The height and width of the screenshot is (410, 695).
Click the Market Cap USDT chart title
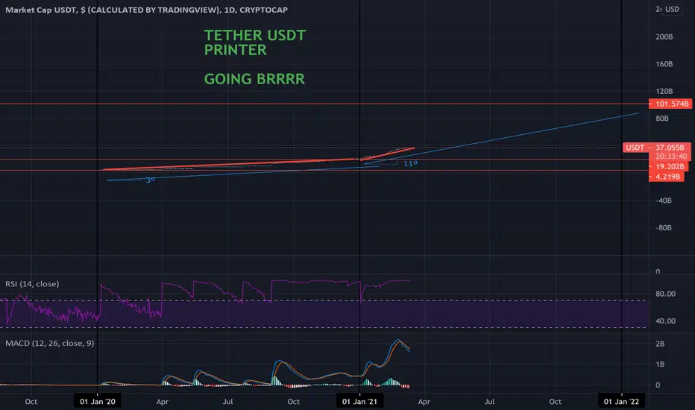146,10
